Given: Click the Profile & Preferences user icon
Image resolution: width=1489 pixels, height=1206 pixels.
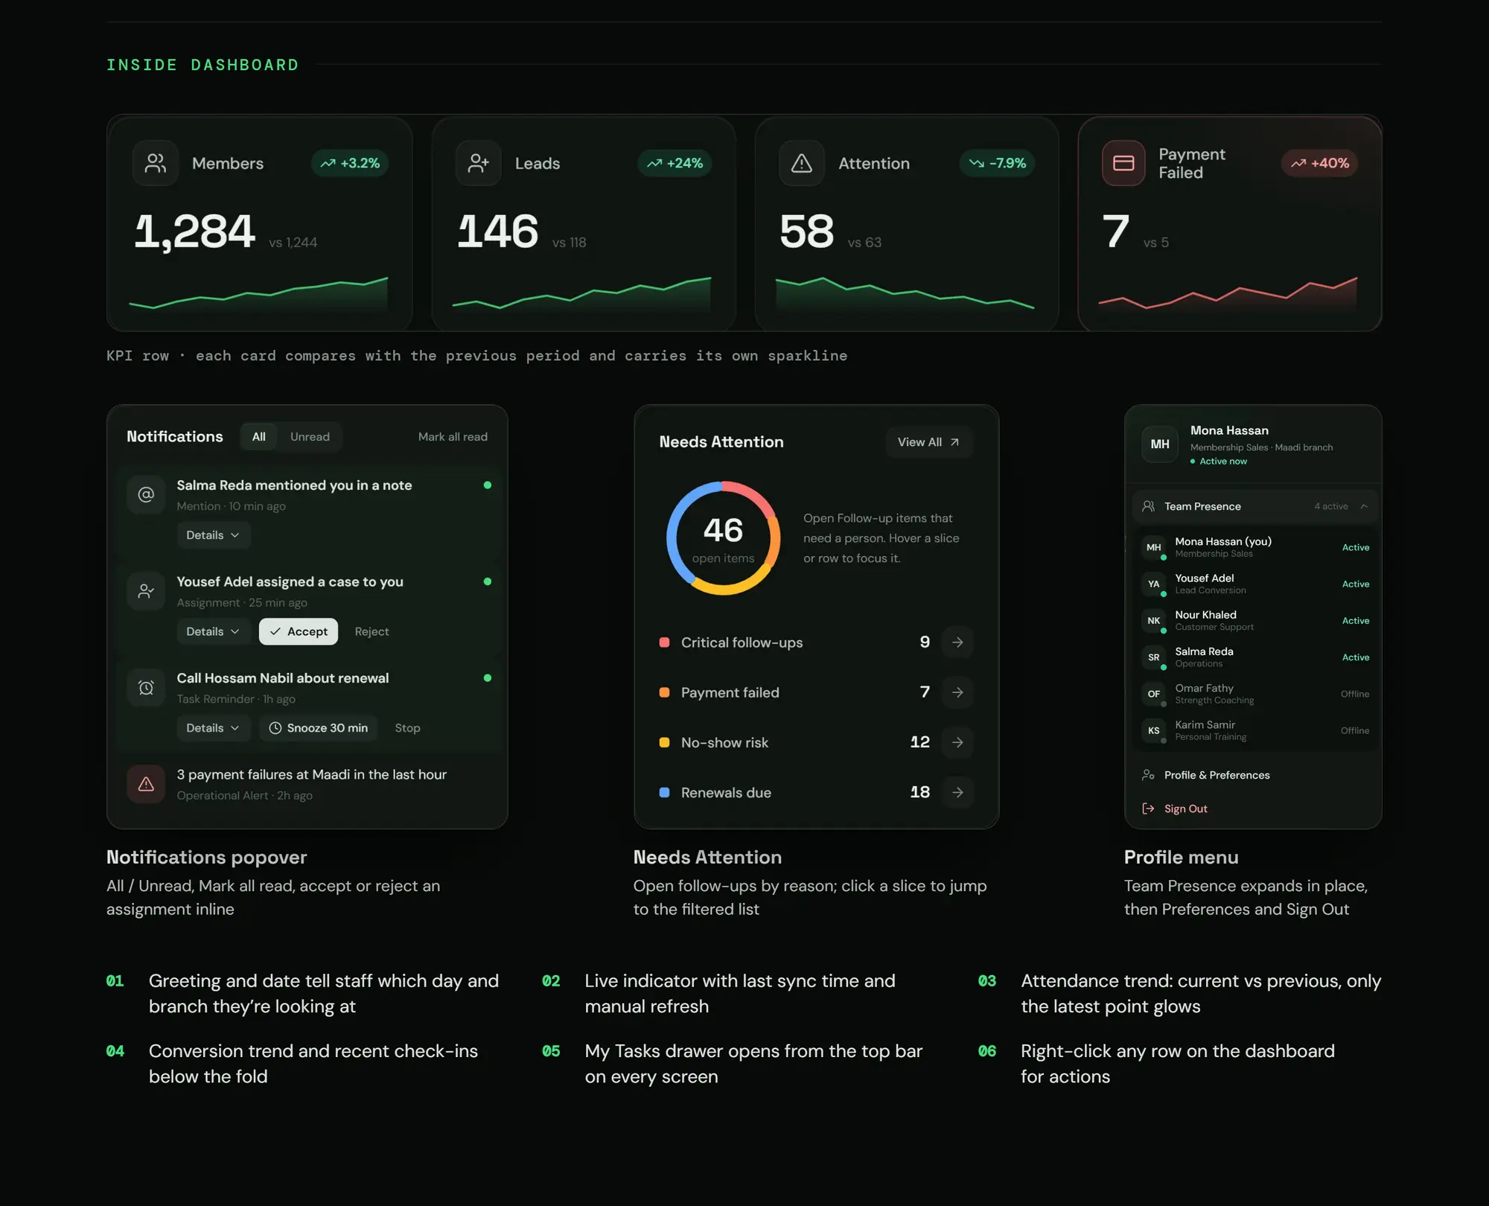Looking at the screenshot, I should coord(1149,775).
